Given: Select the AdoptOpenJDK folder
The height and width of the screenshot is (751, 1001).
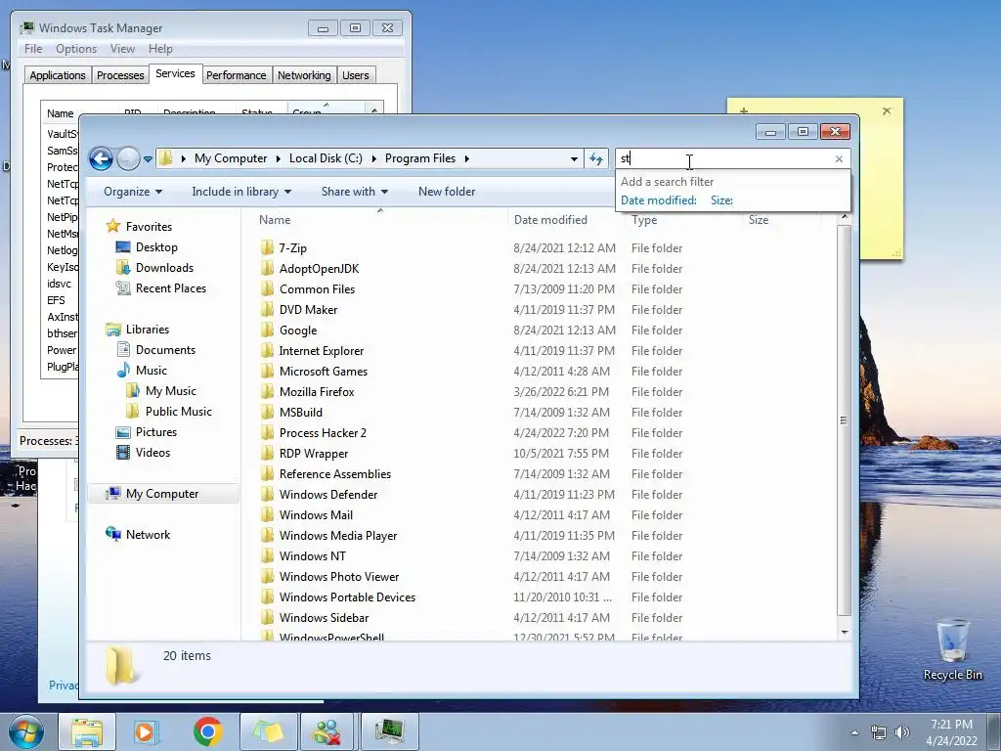Looking at the screenshot, I should (319, 269).
